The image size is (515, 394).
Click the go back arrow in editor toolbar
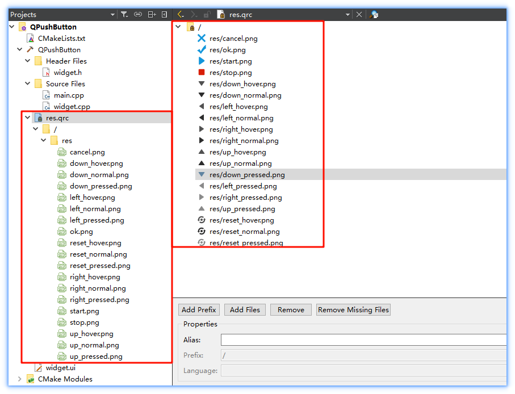coord(181,15)
